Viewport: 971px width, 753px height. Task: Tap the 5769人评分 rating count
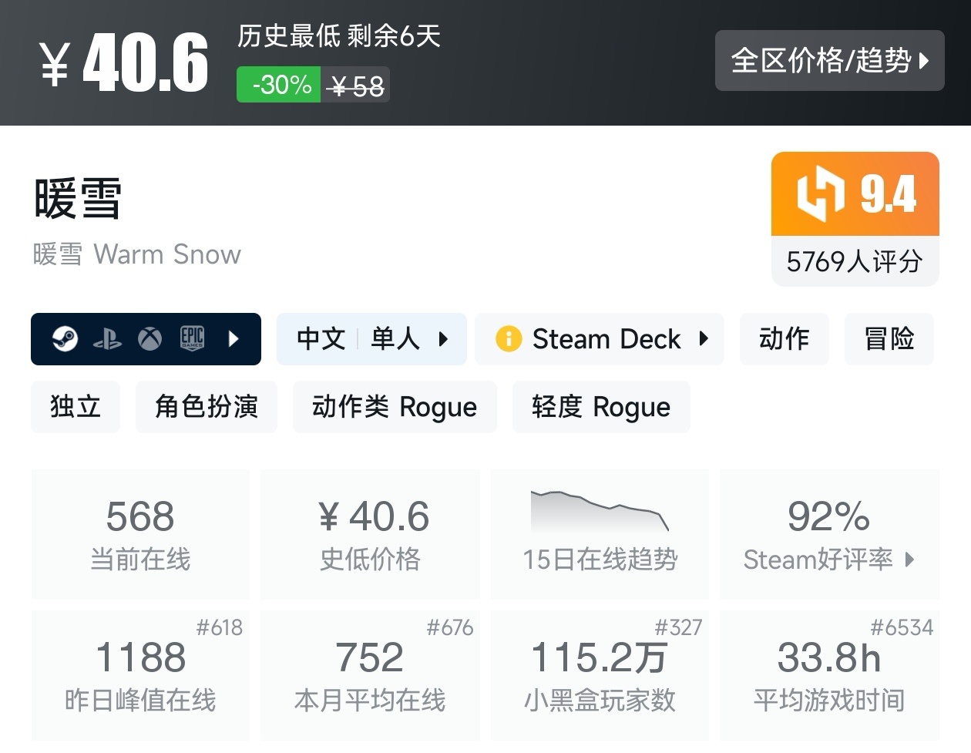pyautogui.click(x=855, y=262)
